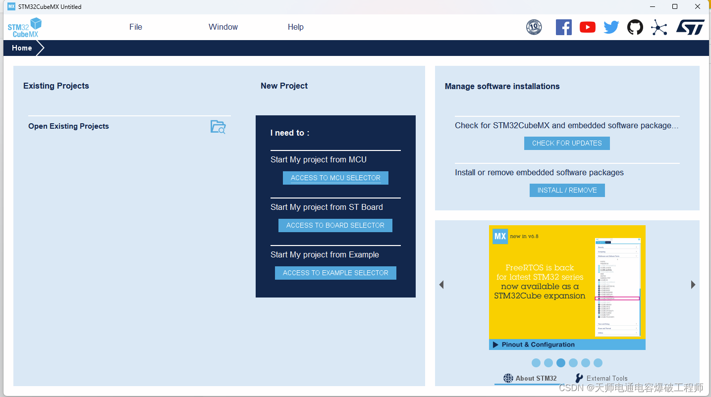The height and width of the screenshot is (397, 711).
Task: Click ACCESS TO MCU SELECTOR button
Action: (335, 178)
